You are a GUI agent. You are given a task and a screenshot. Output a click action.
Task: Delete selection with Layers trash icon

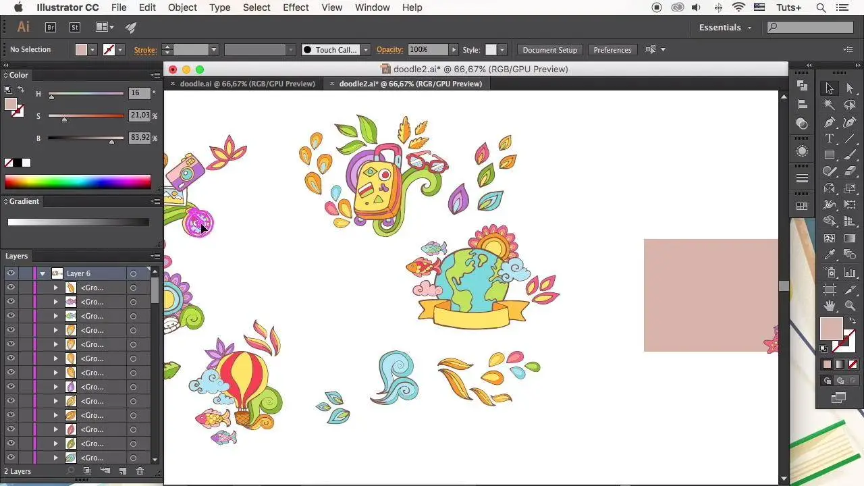(x=140, y=471)
